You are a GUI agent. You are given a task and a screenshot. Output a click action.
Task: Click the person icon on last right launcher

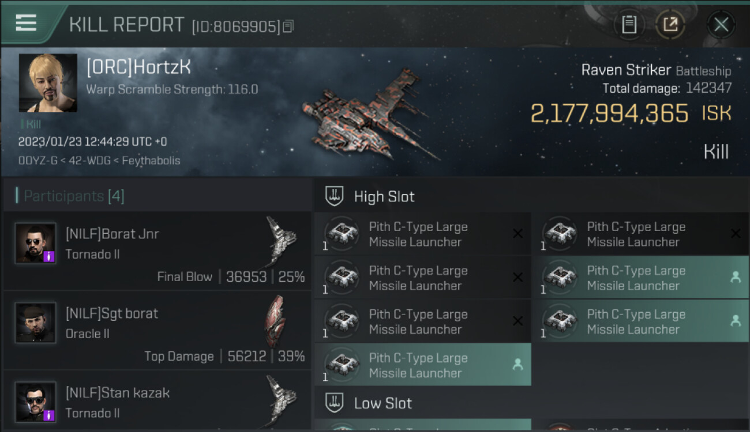736,321
